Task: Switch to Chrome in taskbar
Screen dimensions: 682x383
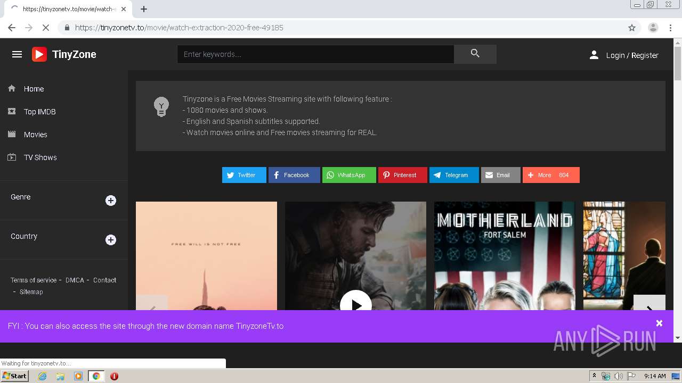Action: 96,376
